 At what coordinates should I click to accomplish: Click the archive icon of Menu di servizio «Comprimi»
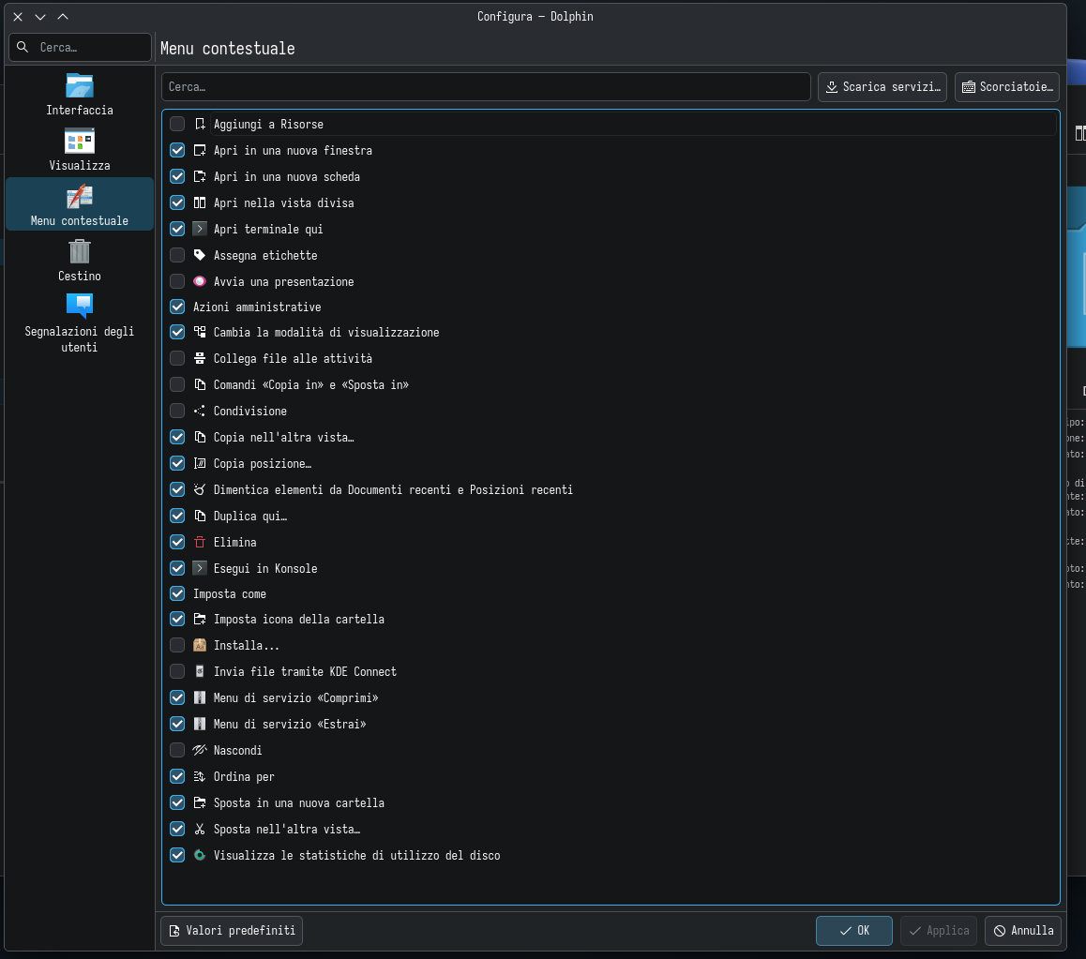[200, 698]
